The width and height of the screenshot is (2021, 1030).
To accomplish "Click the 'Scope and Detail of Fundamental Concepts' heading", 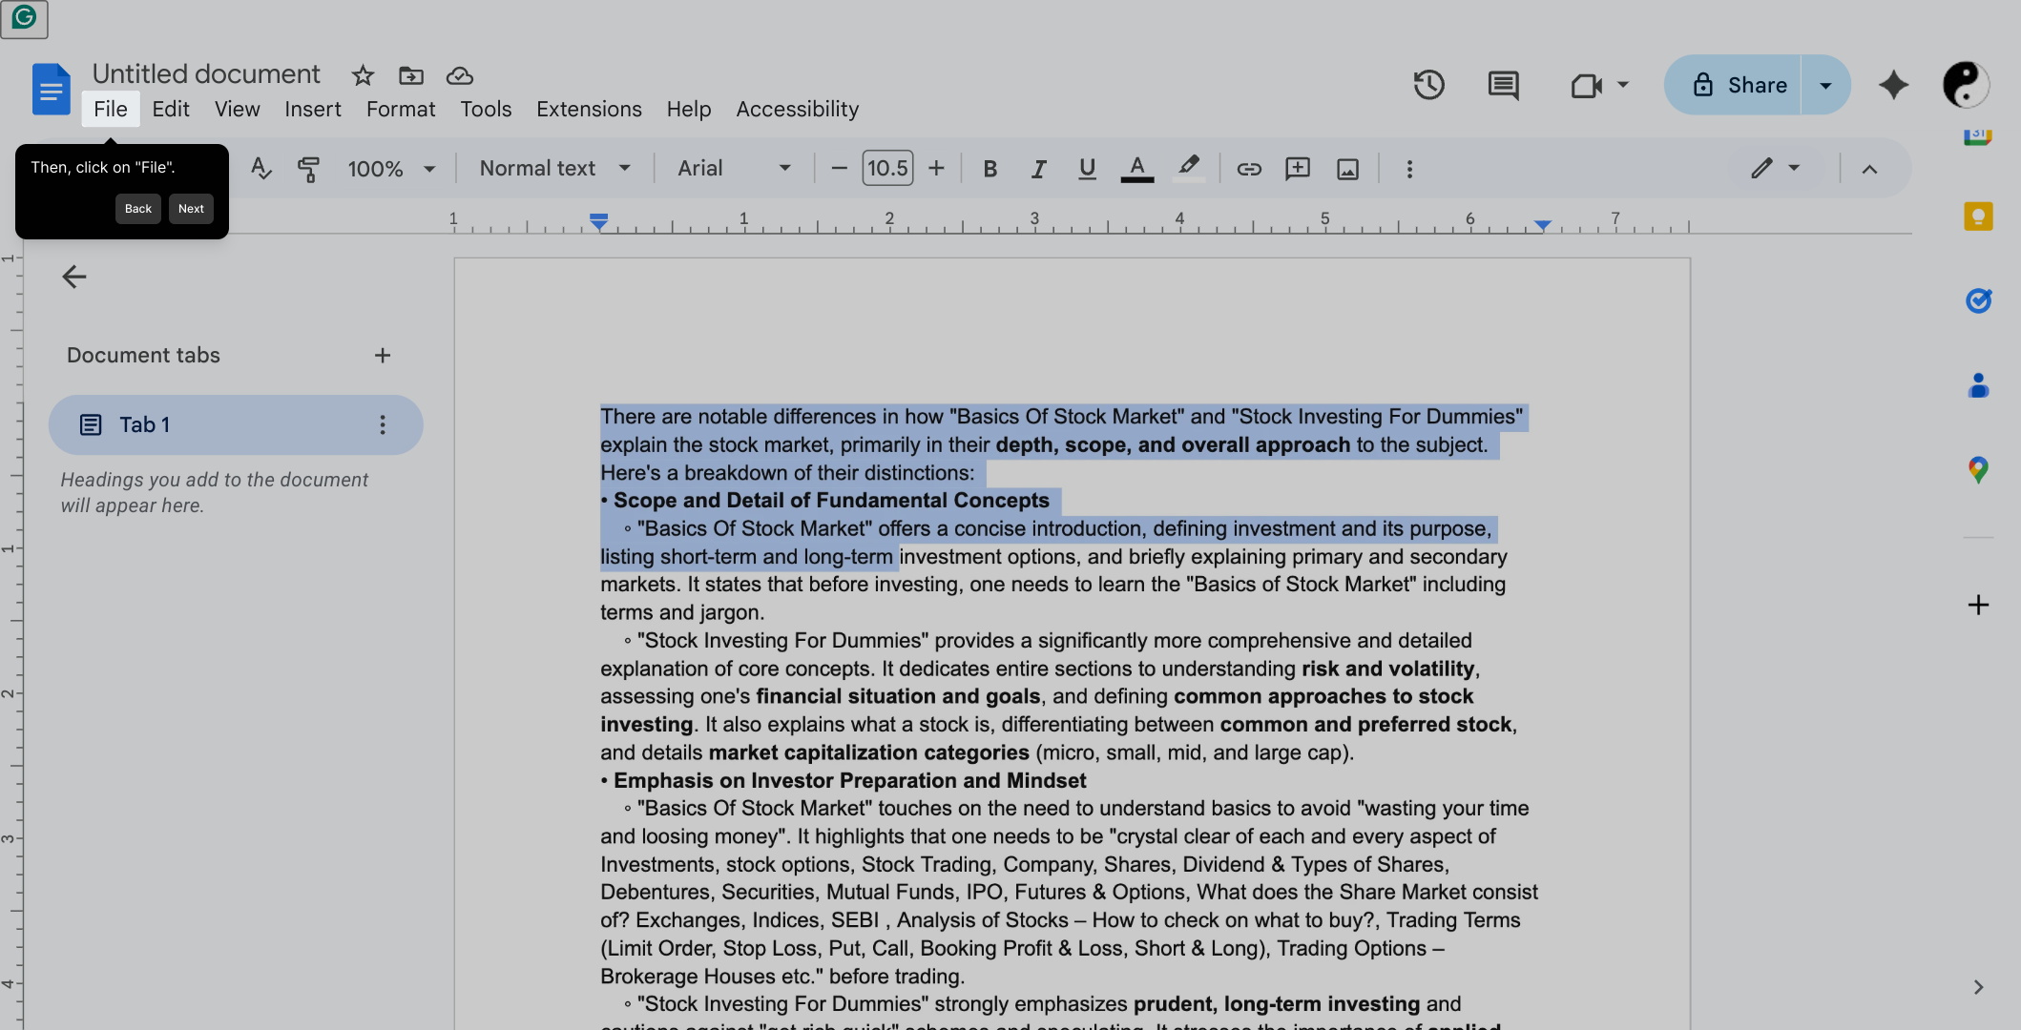I will coord(831,501).
